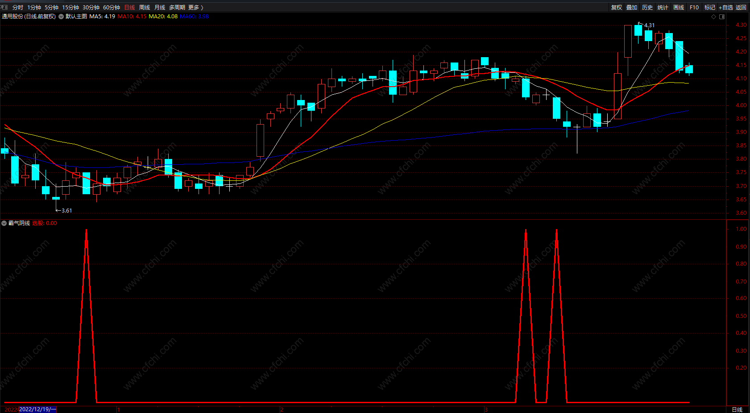Screen dimensions: 750x413
Task: Click the 复权 button
Action: point(617,7)
